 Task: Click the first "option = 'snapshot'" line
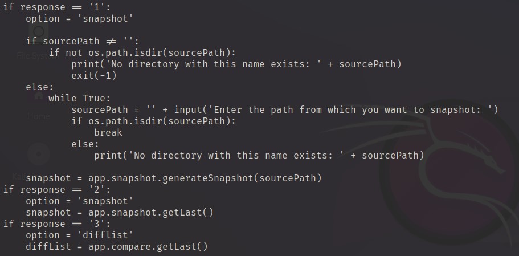pyautogui.click(x=79, y=19)
